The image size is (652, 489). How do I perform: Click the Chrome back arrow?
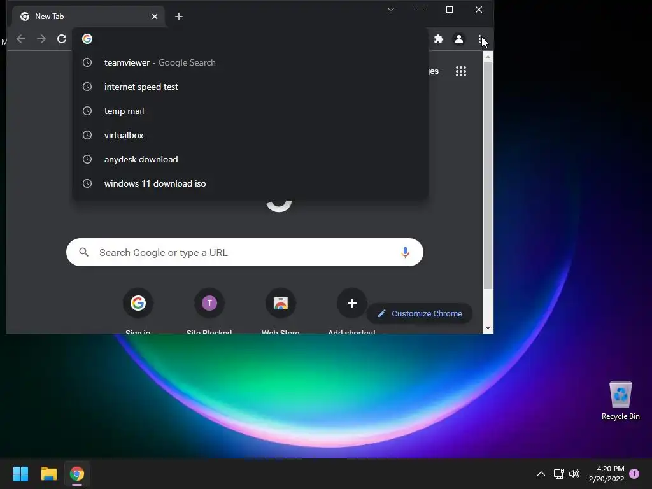(21, 39)
